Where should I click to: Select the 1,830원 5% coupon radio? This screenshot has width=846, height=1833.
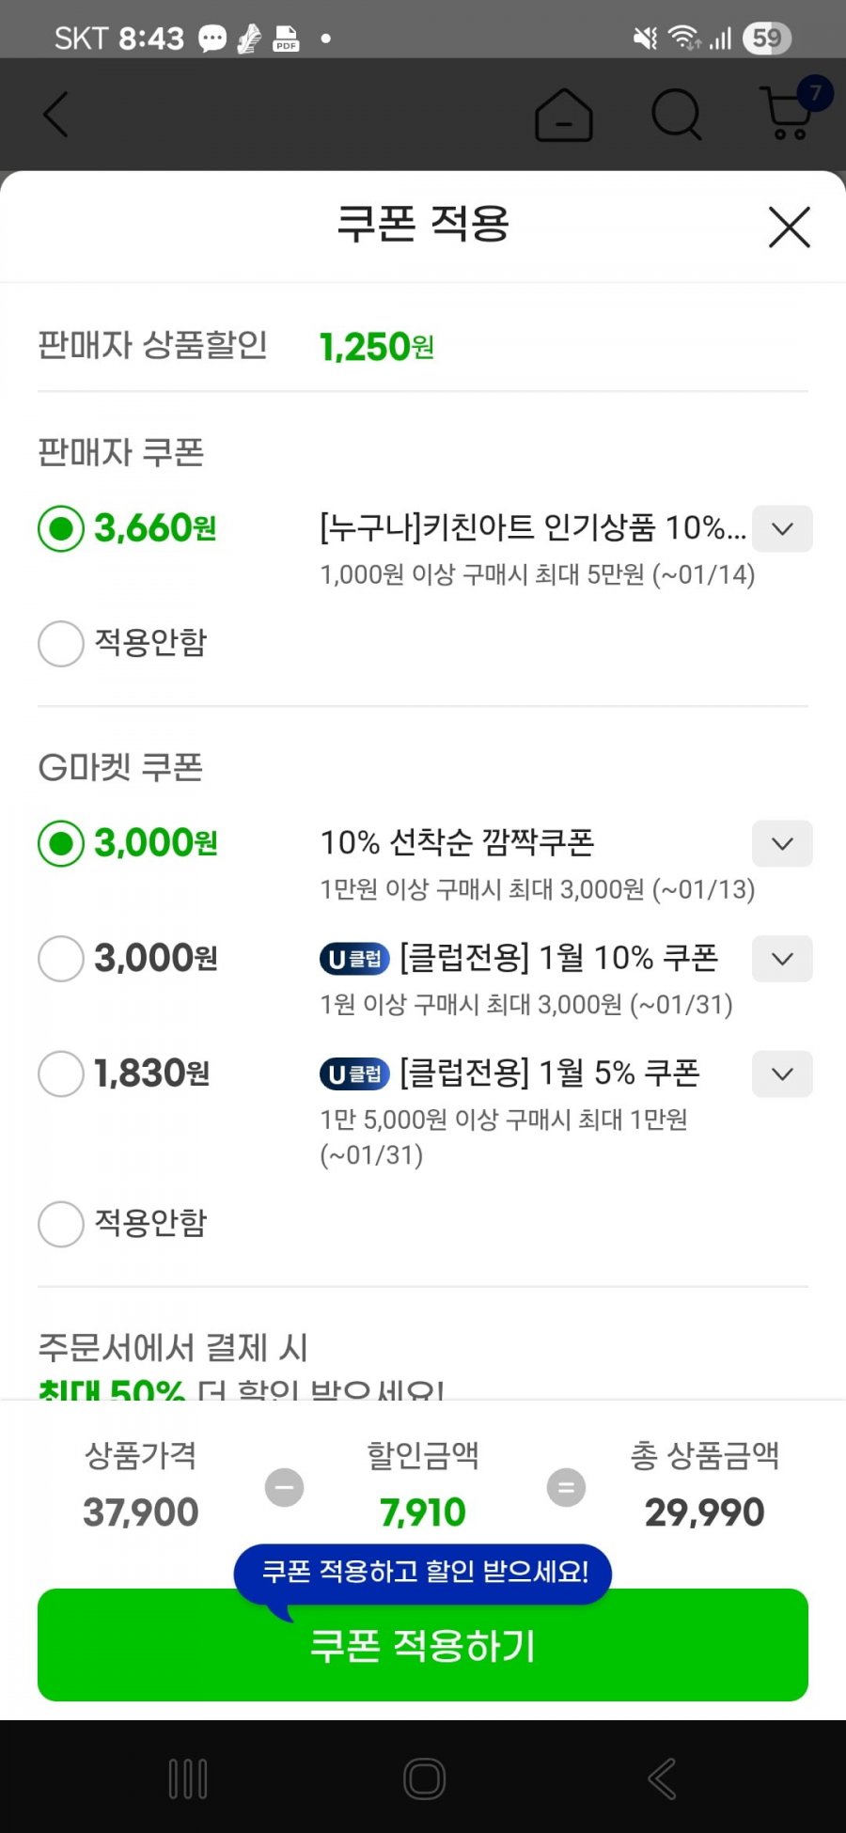point(61,1073)
